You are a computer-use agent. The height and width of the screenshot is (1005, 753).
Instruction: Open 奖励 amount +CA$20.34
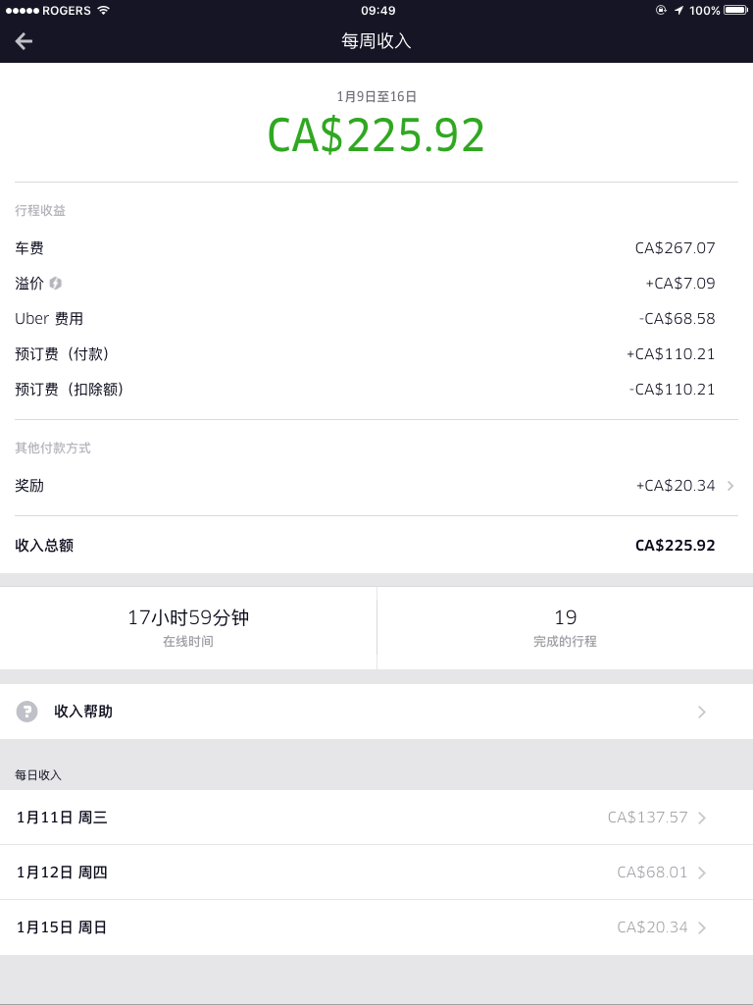click(676, 486)
